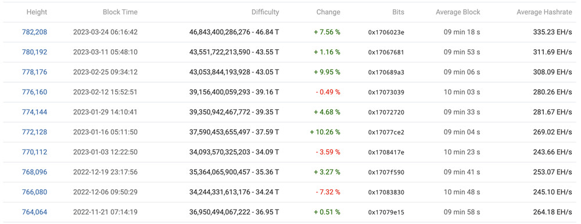The image size is (581, 224).
Task: Click the Block Time column header
Action: click(x=120, y=12)
